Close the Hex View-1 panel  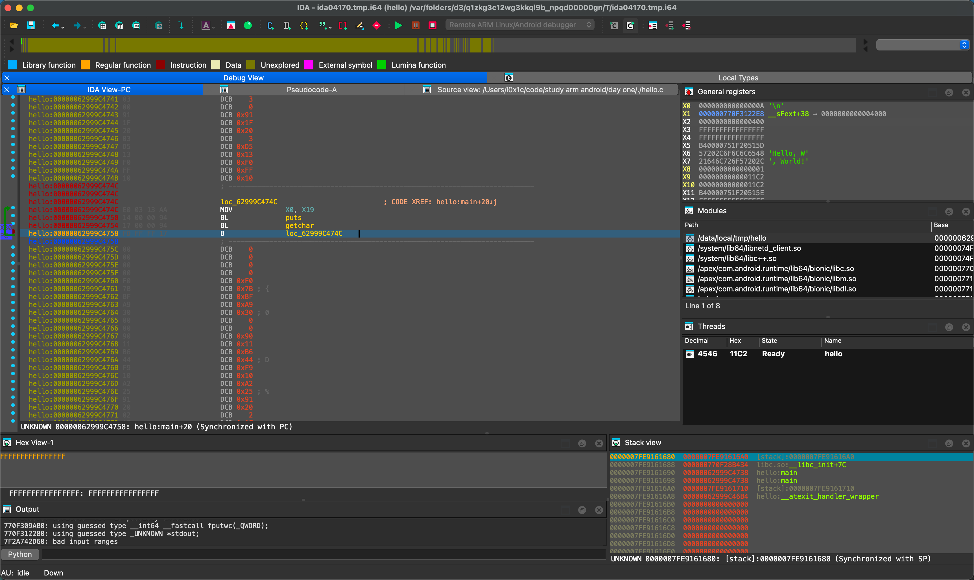tap(599, 443)
